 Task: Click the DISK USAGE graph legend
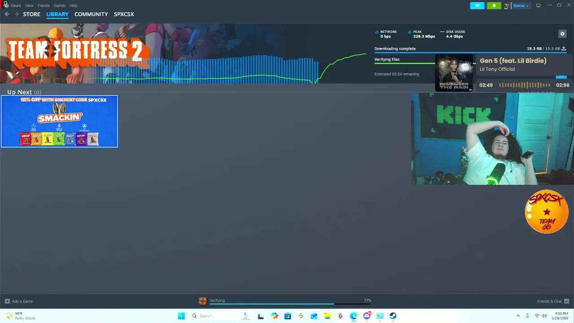[x=452, y=34]
